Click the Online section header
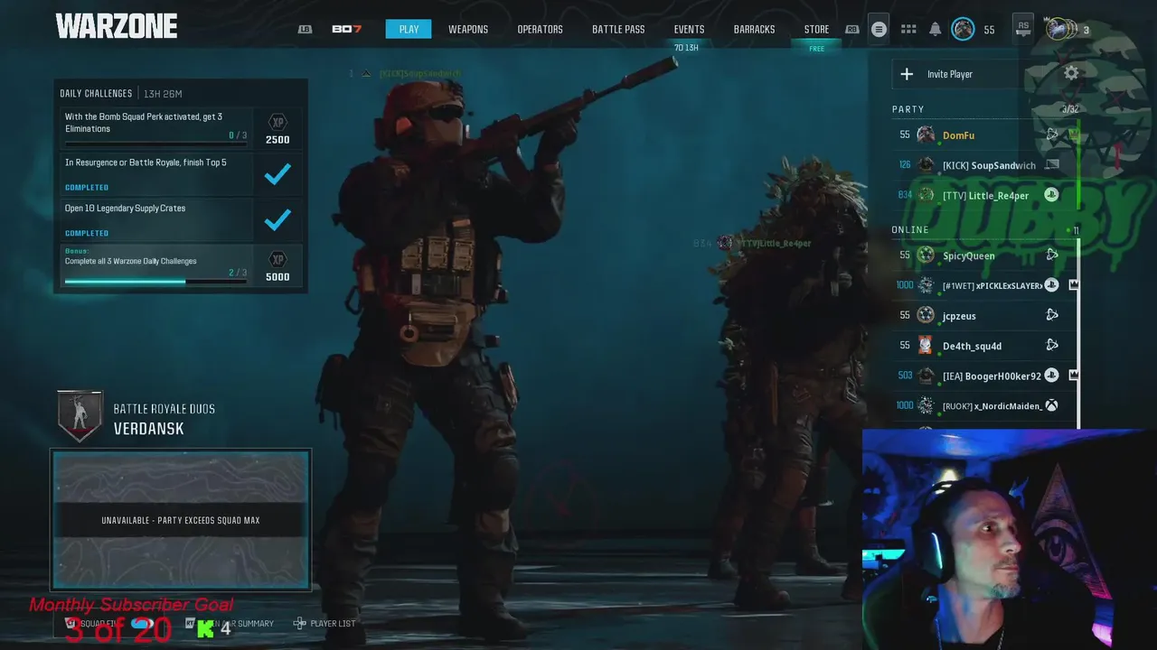Image resolution: width=1157 pixels, height=650 pixels. (x=910, y=229)
